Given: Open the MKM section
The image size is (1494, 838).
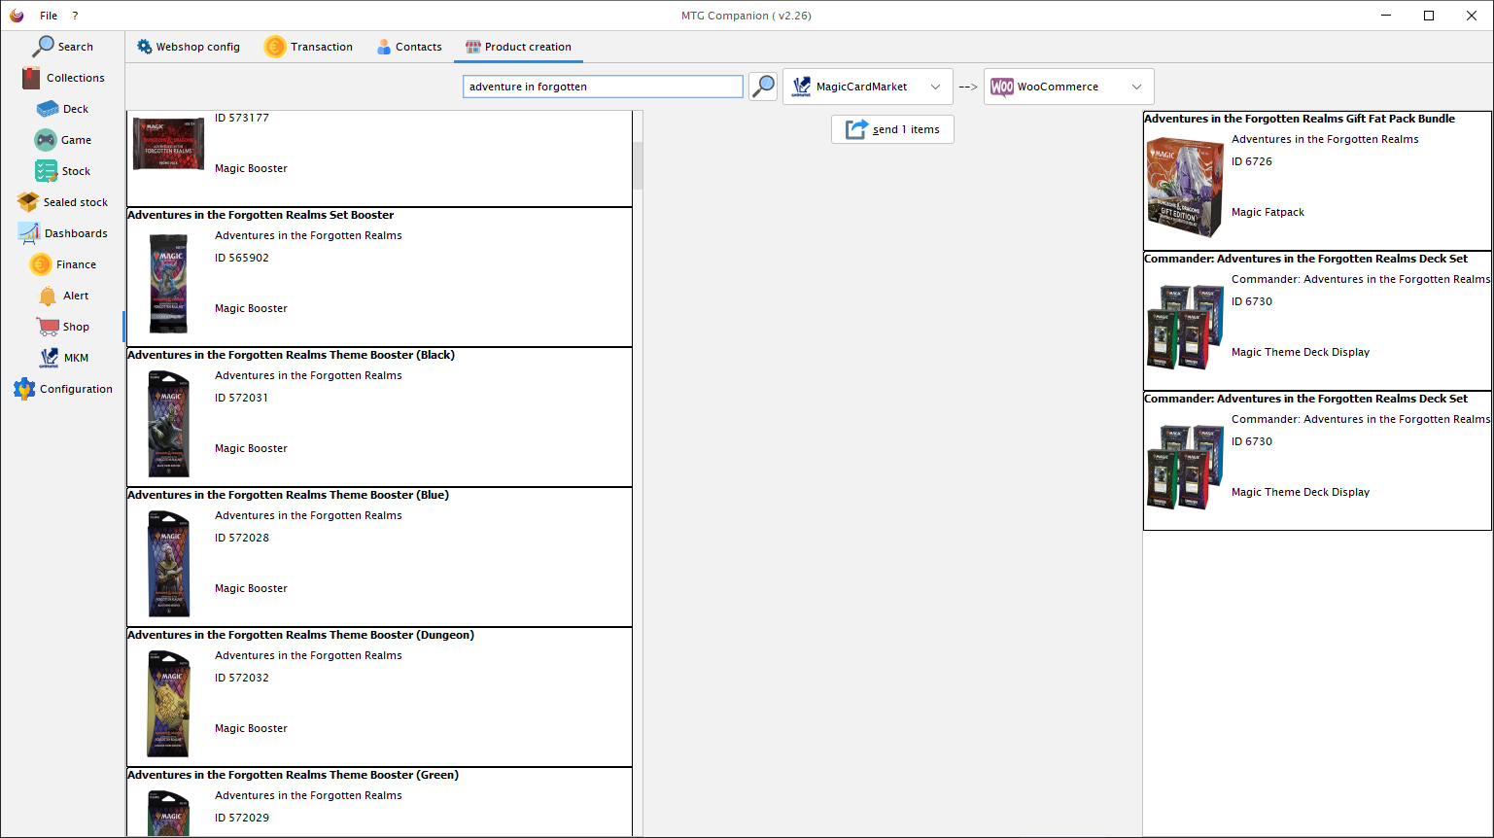Looking at the screenshot, I should (62, 358).
